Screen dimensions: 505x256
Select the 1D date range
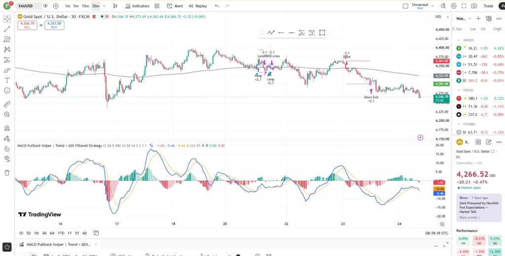click(x=21, y=233)
